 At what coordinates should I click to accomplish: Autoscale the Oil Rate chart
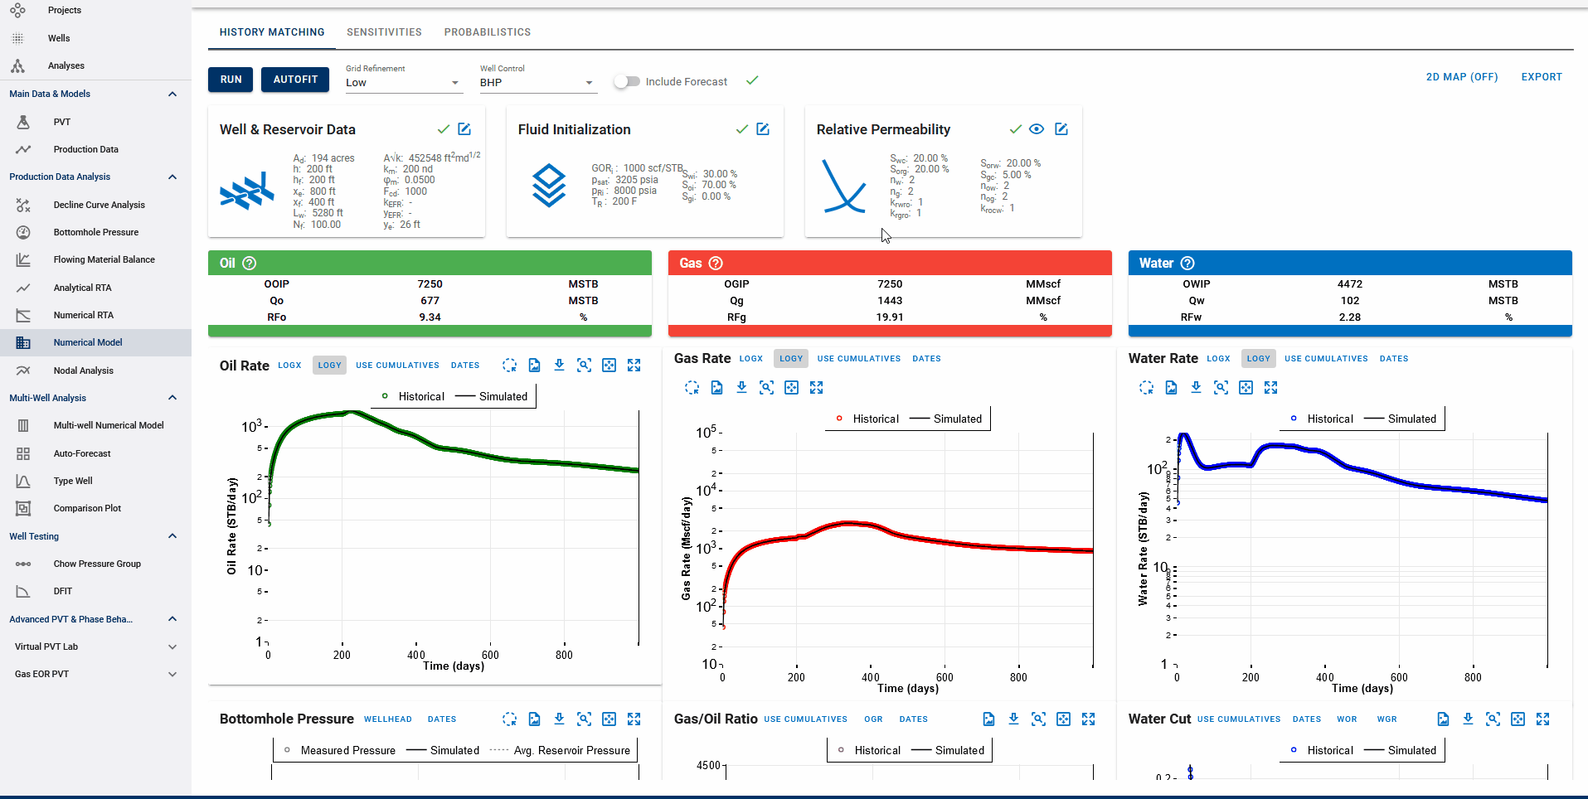coord(609,366)
